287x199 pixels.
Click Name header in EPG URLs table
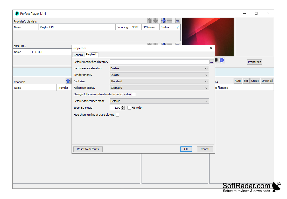tap(22, 52)
